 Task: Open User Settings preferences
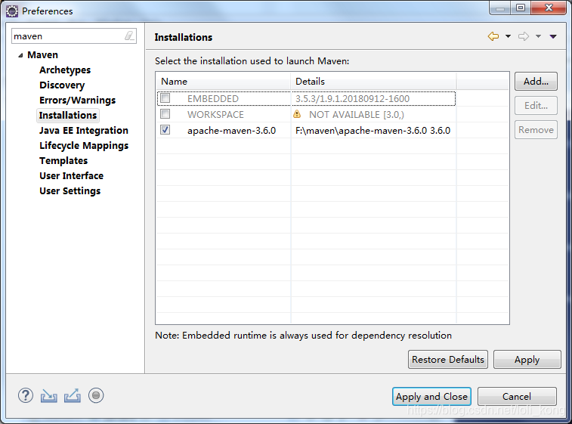[70, 190]
